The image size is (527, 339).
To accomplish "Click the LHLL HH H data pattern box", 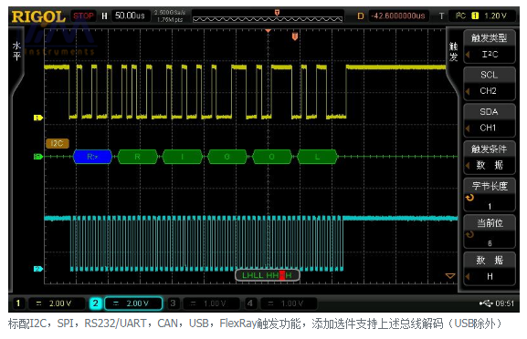I will [268, 275].
